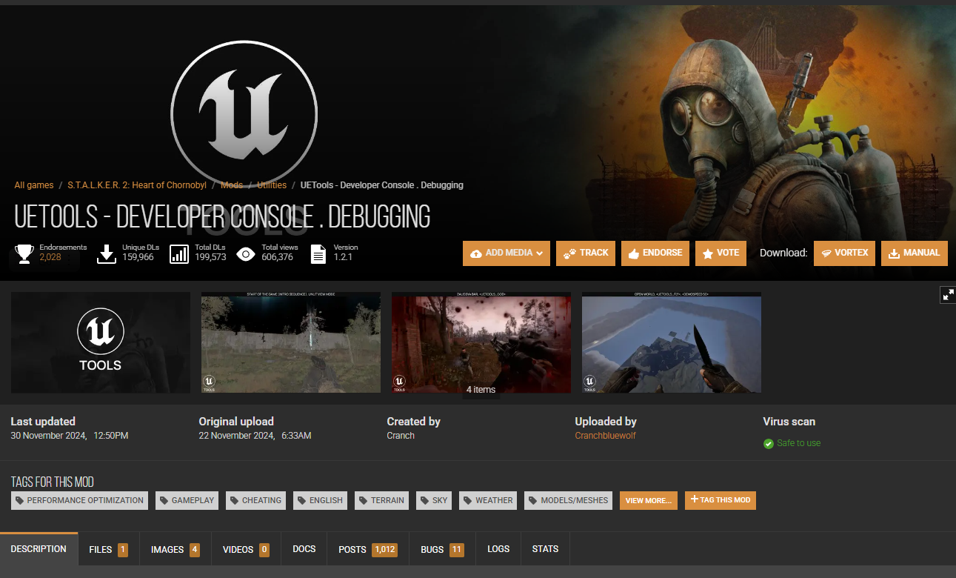The image size is (956, 578).
Task: Vote for this mod
Action: tap(721, 253)
